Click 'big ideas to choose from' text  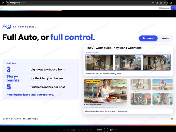coord(47,70)
